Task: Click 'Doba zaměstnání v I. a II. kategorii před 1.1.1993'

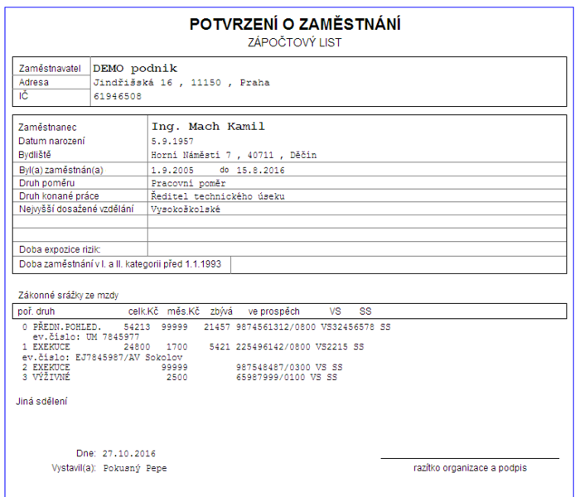Action: (x=120, y=264)
